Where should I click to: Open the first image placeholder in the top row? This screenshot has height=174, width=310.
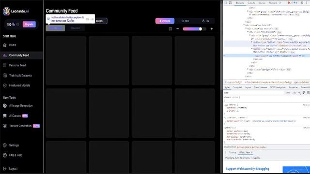coord(66,60)
